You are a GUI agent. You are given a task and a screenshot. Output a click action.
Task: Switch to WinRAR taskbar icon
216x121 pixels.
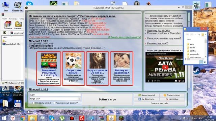tap(101, 118)
